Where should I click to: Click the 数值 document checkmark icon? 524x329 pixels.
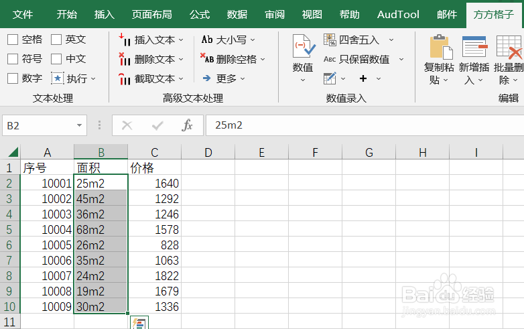point(304,46)
